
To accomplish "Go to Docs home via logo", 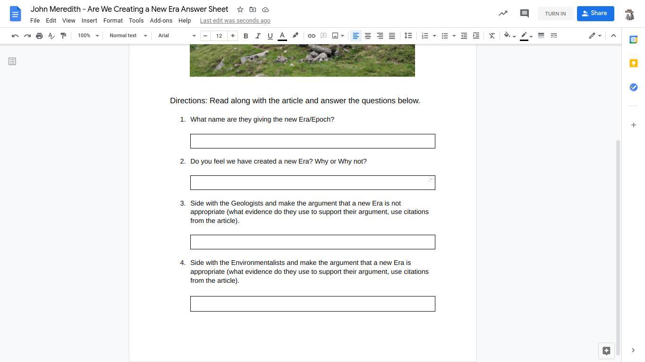I will pos(15,14).
